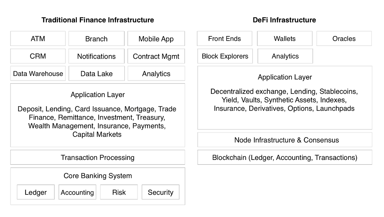Click the Wallets box
Screen dimensions: 384x217
pyautogui.click(x=285, y=38)
